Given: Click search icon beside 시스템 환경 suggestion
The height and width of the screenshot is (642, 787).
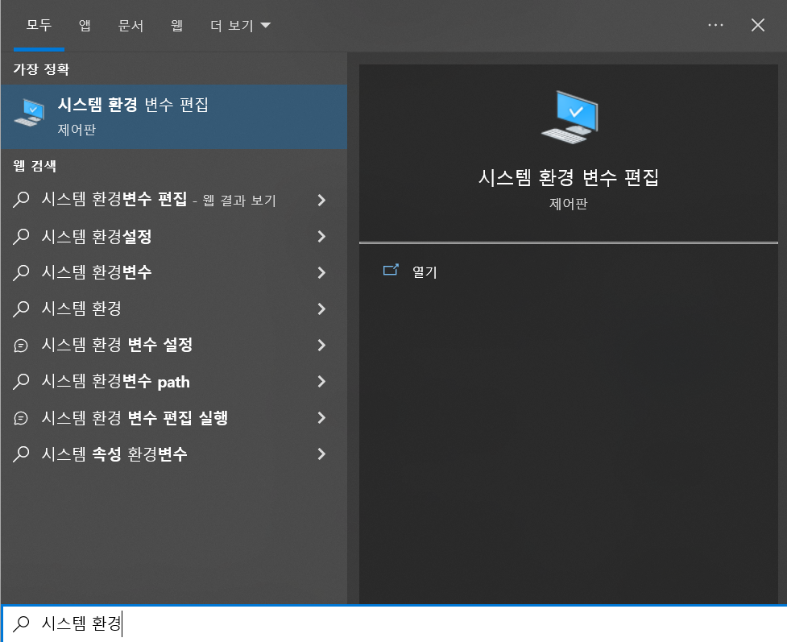Looking at the screenshot, I should [x=21, y=309].
